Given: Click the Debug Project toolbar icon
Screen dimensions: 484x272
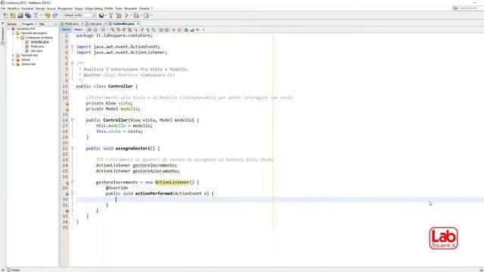Looking at the screenshot, I should point(136,15).
